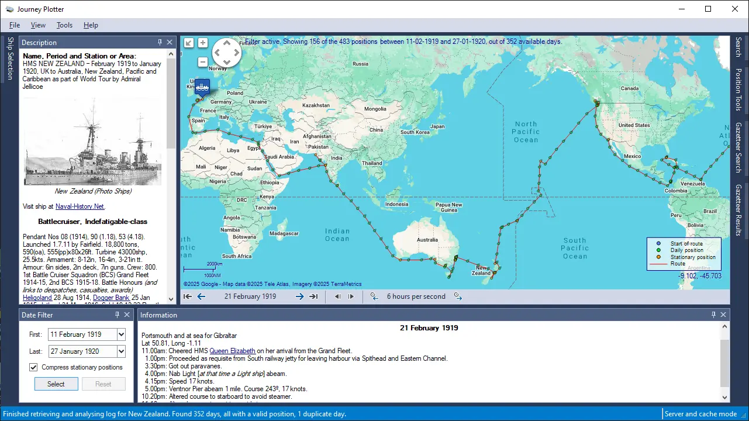Click the Finished retrieving log status message
The height and width of the screenshot is (421, 749).
click(174, 414)
